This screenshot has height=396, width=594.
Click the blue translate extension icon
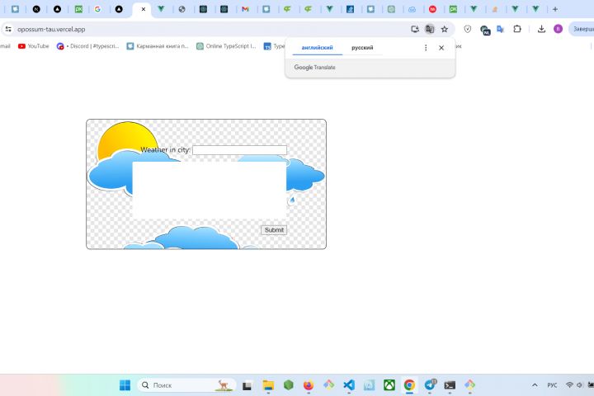tap(501, 29)
